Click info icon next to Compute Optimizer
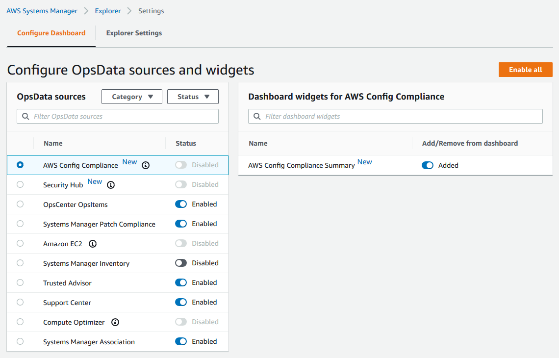 (115, 322)
